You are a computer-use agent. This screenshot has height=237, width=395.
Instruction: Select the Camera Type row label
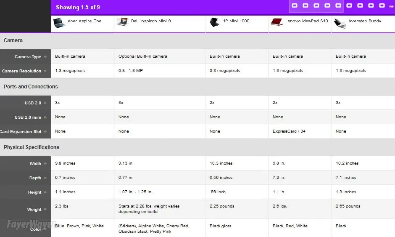tap(28, 57)
